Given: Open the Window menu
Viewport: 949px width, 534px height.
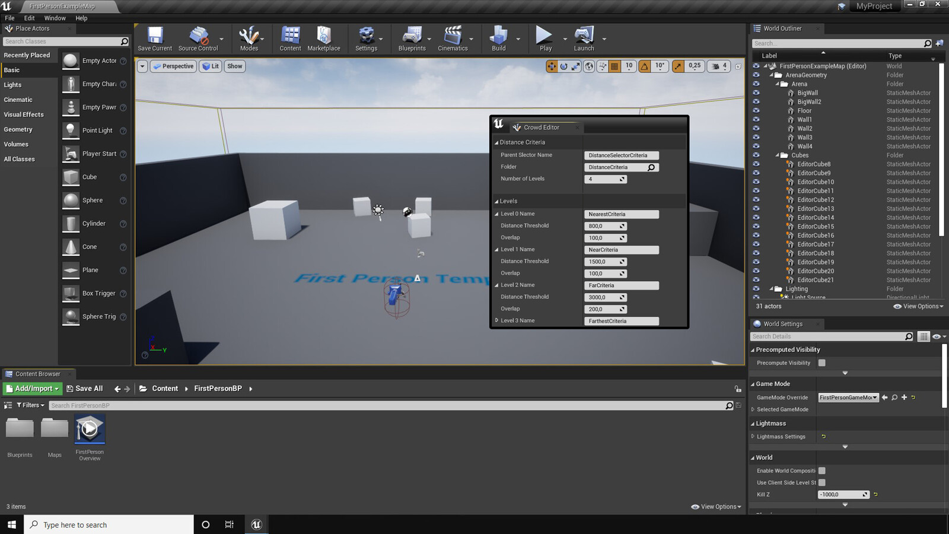Looking at the screenshot, I should pyautogui.click(x=55, y=18).
